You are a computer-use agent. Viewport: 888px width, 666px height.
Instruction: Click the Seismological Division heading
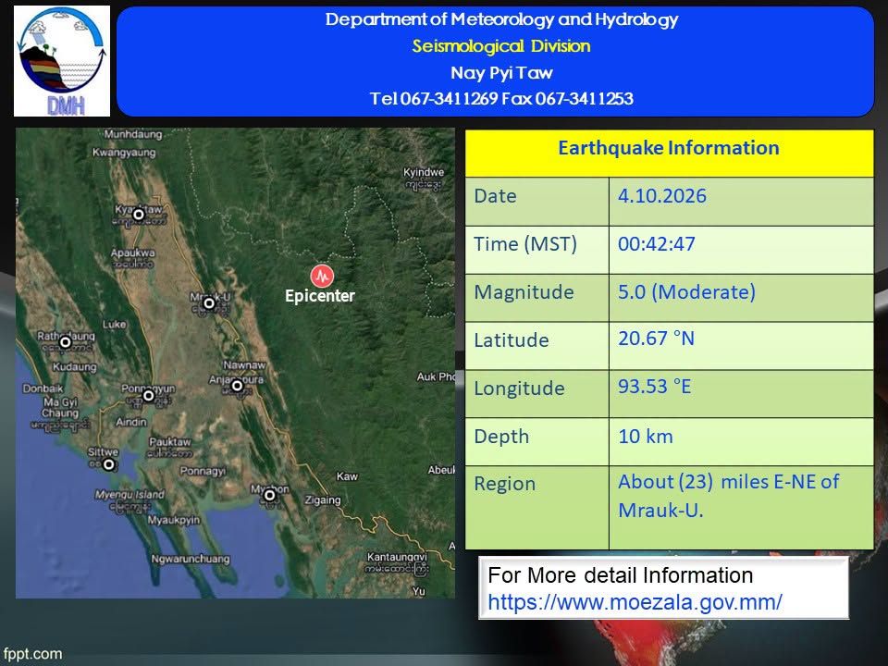[x=501, y=46]
